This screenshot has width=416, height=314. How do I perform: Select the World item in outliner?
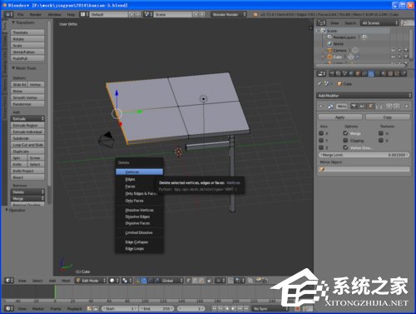pyautogui.click(x=338, y=43)
